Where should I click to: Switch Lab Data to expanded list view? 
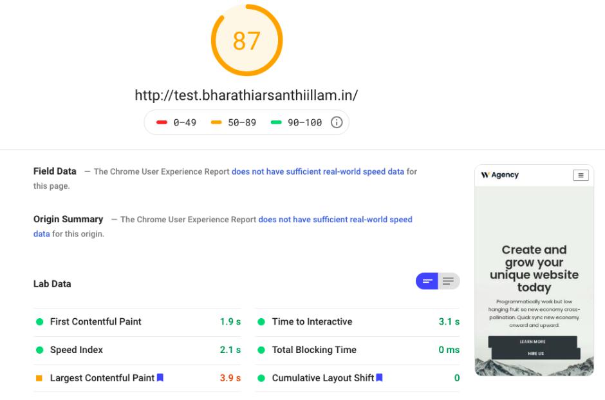(x=448, y=281)
